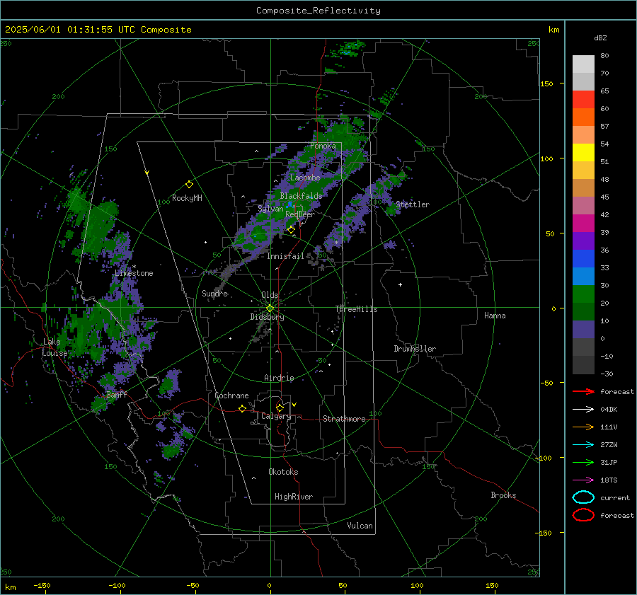This screenshot has height=595, width=637.
Task: Click the white 04DK arrow in legend
Action: point(583,410)
